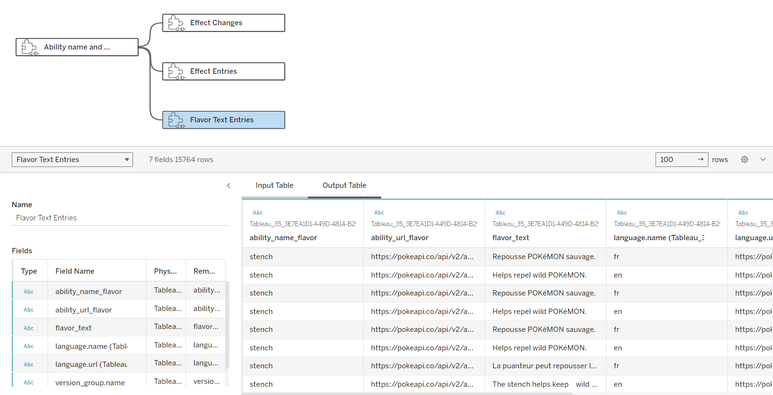
Task: Select the Effect Changes table node
Action: 224,23
